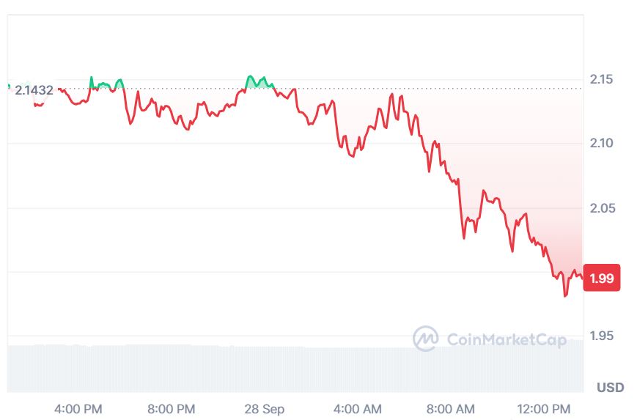
Task: Click the 2.15 price axis label
Action: tap(601, 79)
